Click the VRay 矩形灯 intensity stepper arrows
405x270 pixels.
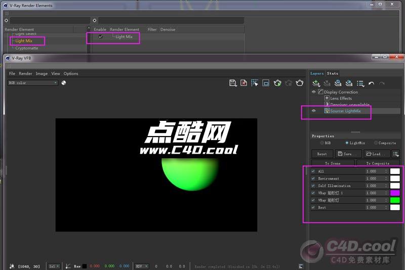pos(386,200)
